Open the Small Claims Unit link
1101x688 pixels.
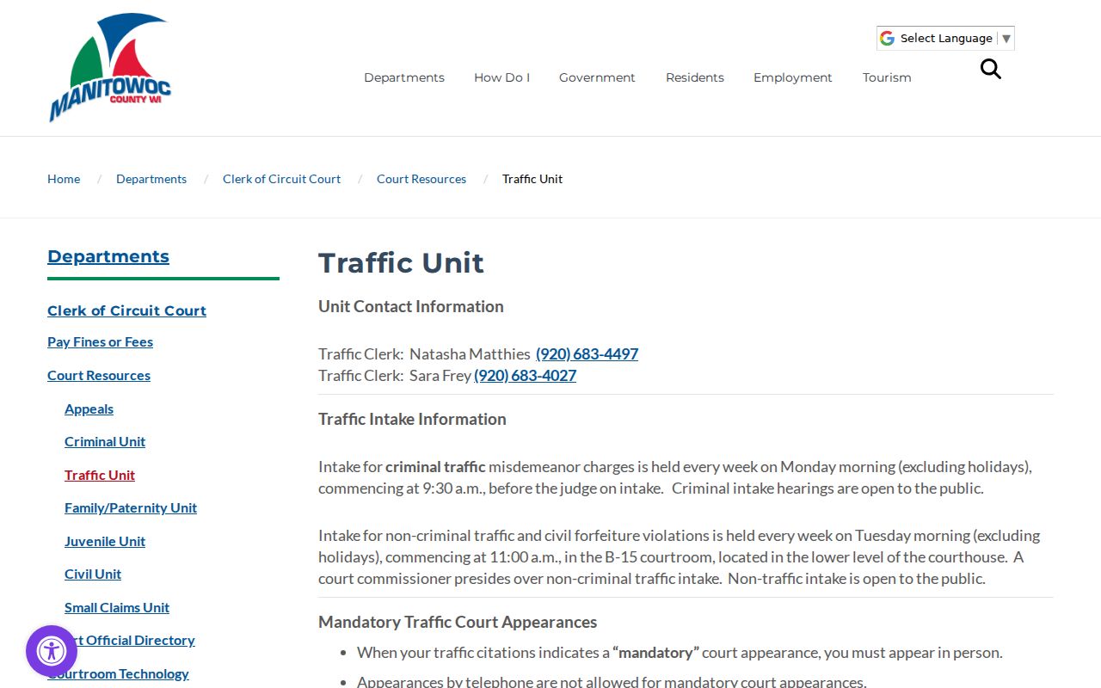coord(117,607)
